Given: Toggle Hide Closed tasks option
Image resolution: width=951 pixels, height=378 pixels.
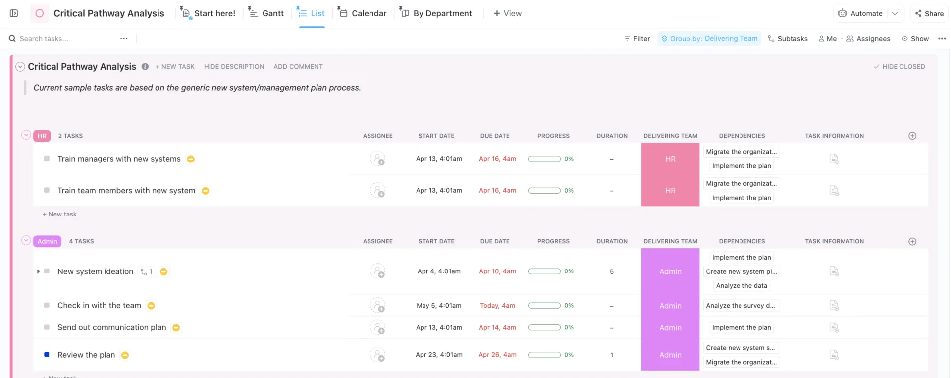Looking at the screenshot, I should 899,66.
